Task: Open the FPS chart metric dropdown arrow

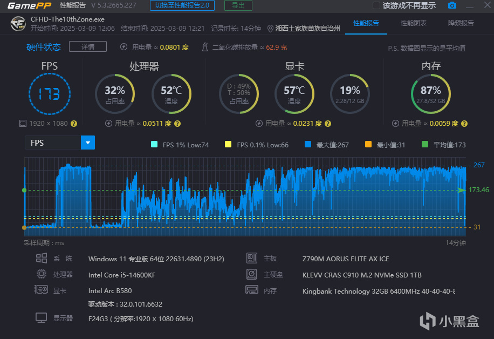Action: coord(88,143)
